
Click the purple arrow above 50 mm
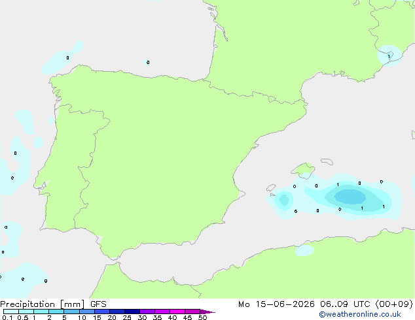pos(207,312)
